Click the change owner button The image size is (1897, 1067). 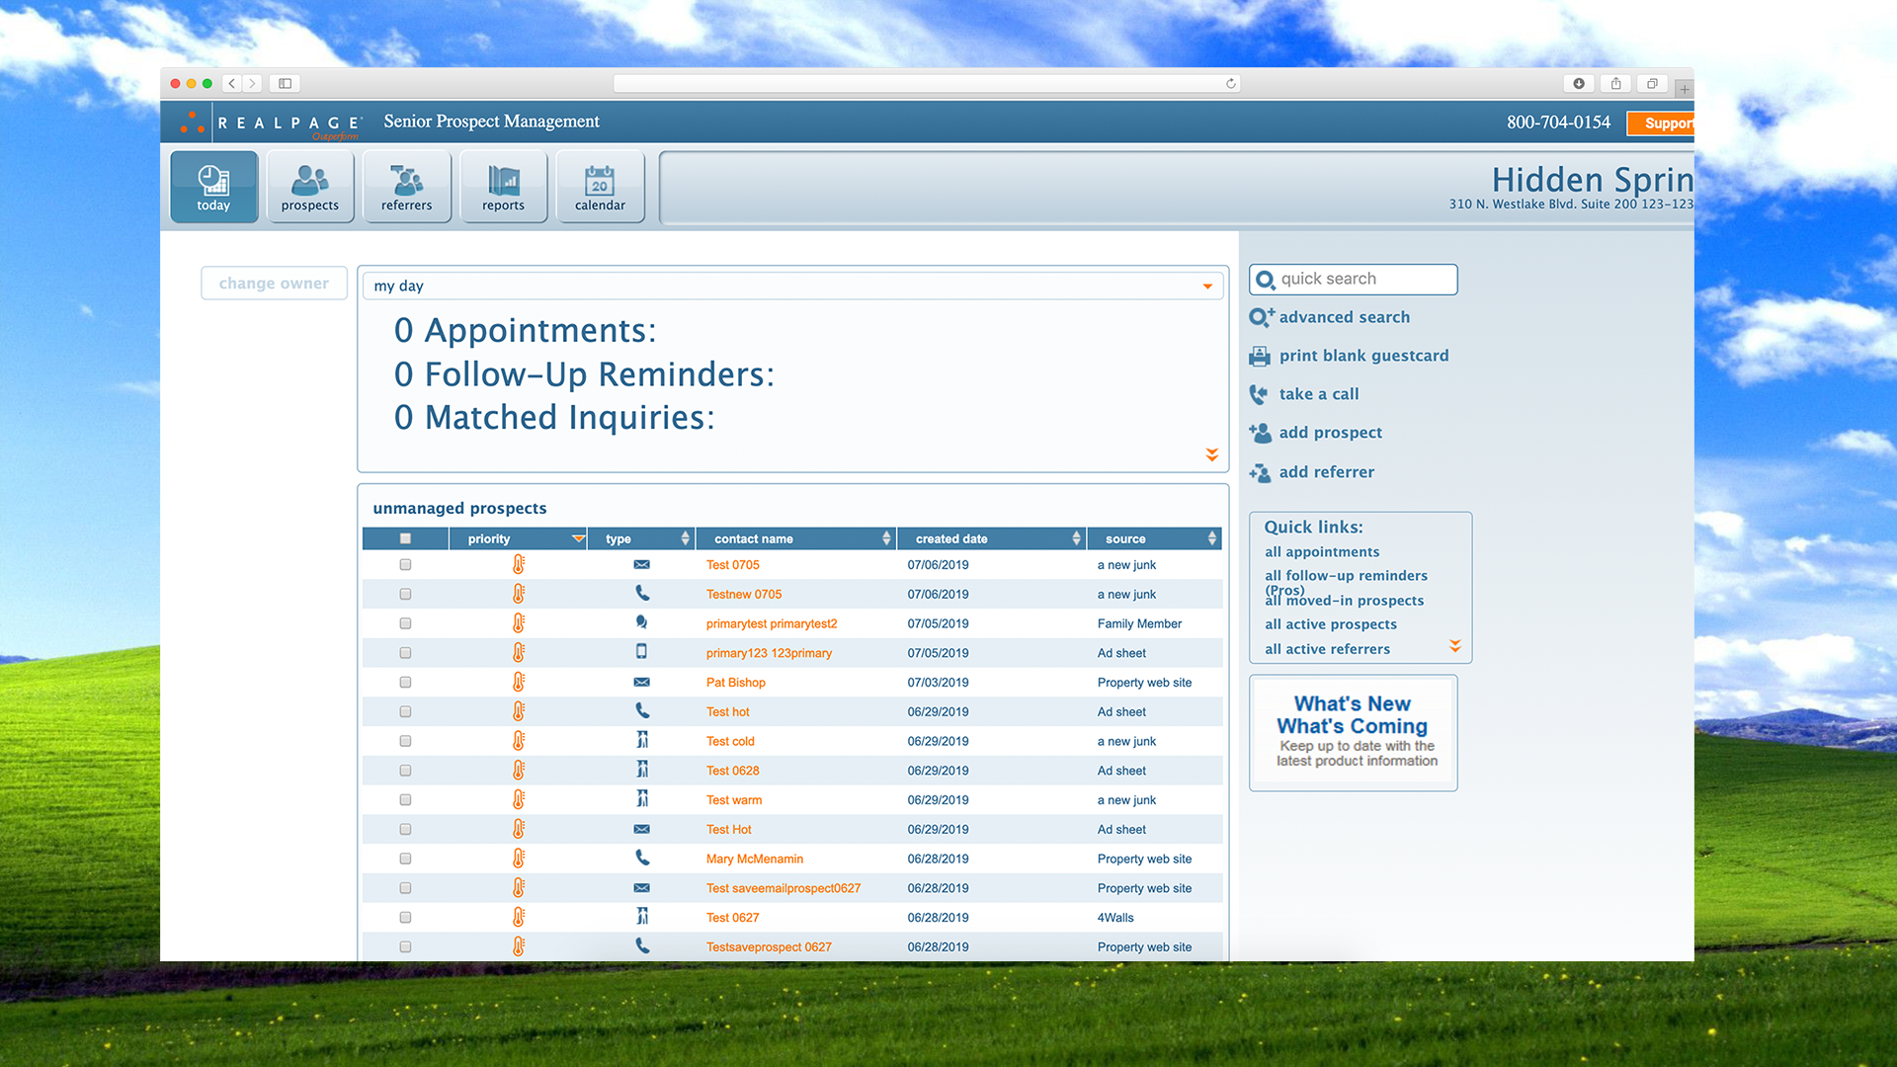[274, 284]
